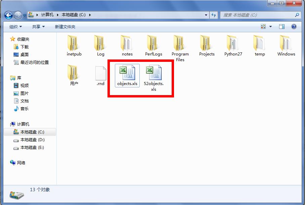Maximize the Explorer window

point(281,3)
